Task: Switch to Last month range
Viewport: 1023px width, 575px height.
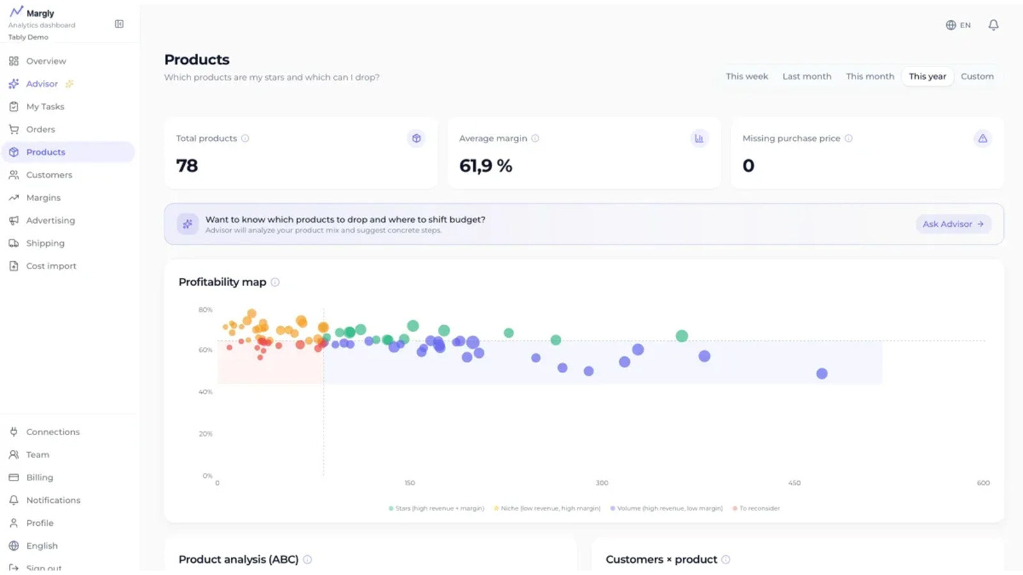Action: click(807, 76)
